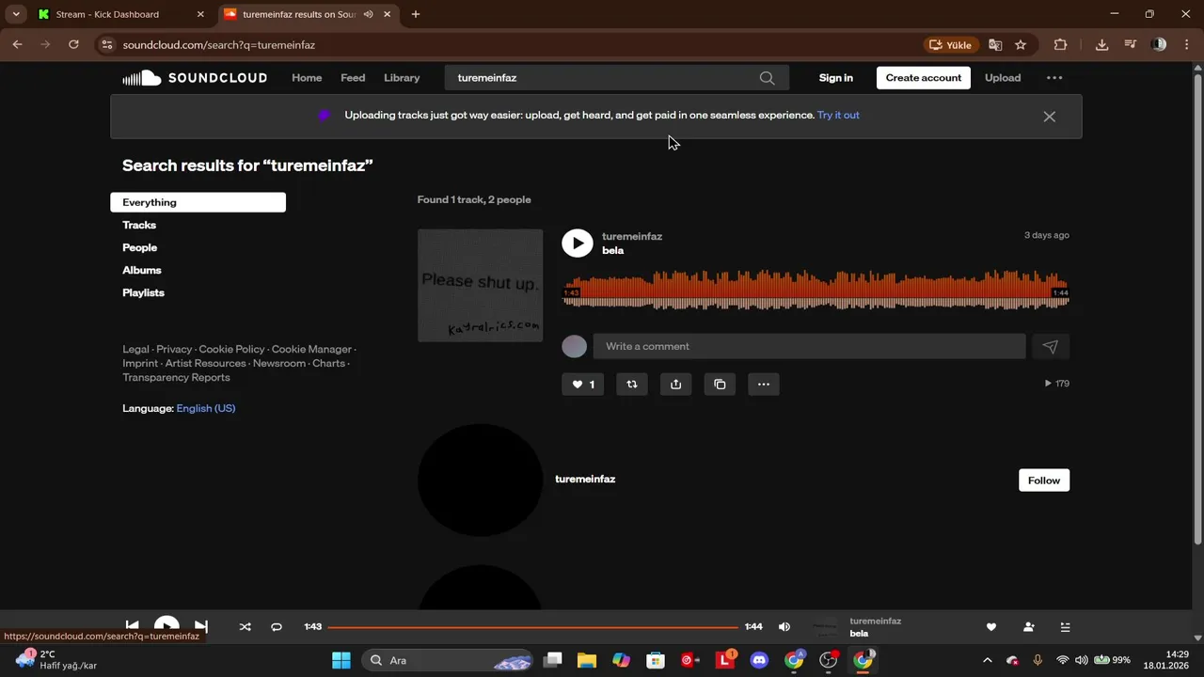The height and width of the screenshot is (677, 1204).
Task: Open the Please shut up track artwork
Action: pos(480,285)
